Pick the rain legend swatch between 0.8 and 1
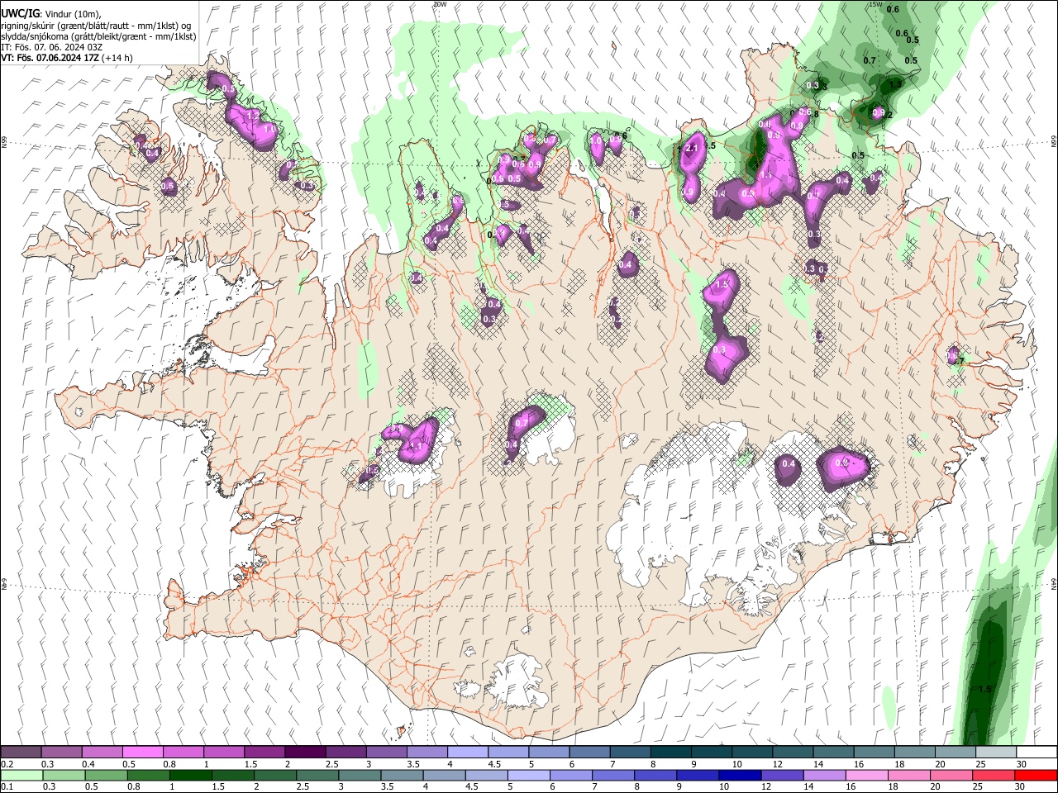Viewport: 1058px width, 793px height. (148, 775)
